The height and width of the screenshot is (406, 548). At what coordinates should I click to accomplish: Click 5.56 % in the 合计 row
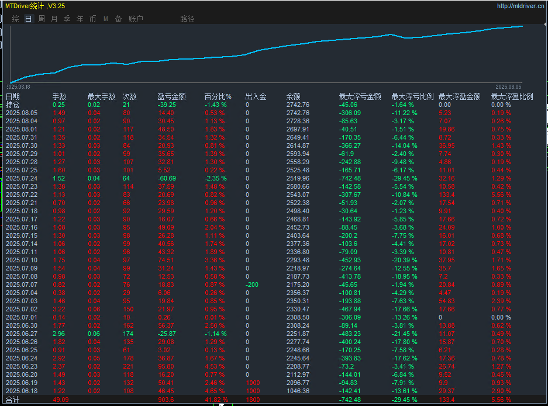(501, 400)
